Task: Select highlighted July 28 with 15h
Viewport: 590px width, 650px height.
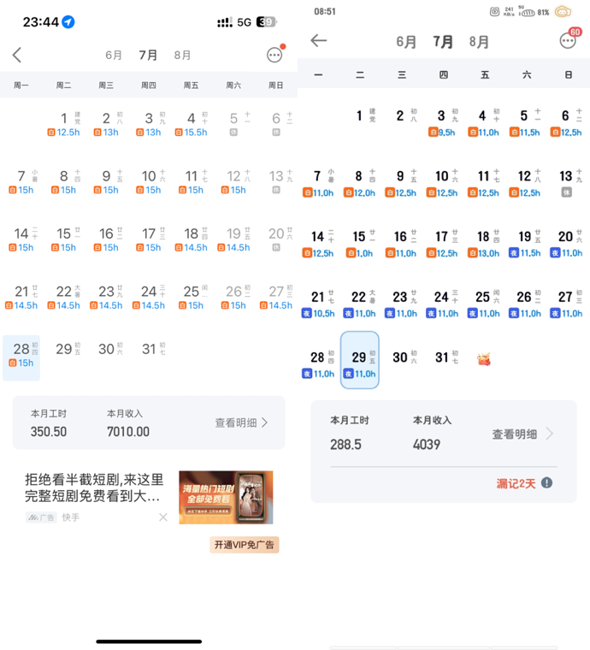Action: pyautogui.click(x=21, y=357)
